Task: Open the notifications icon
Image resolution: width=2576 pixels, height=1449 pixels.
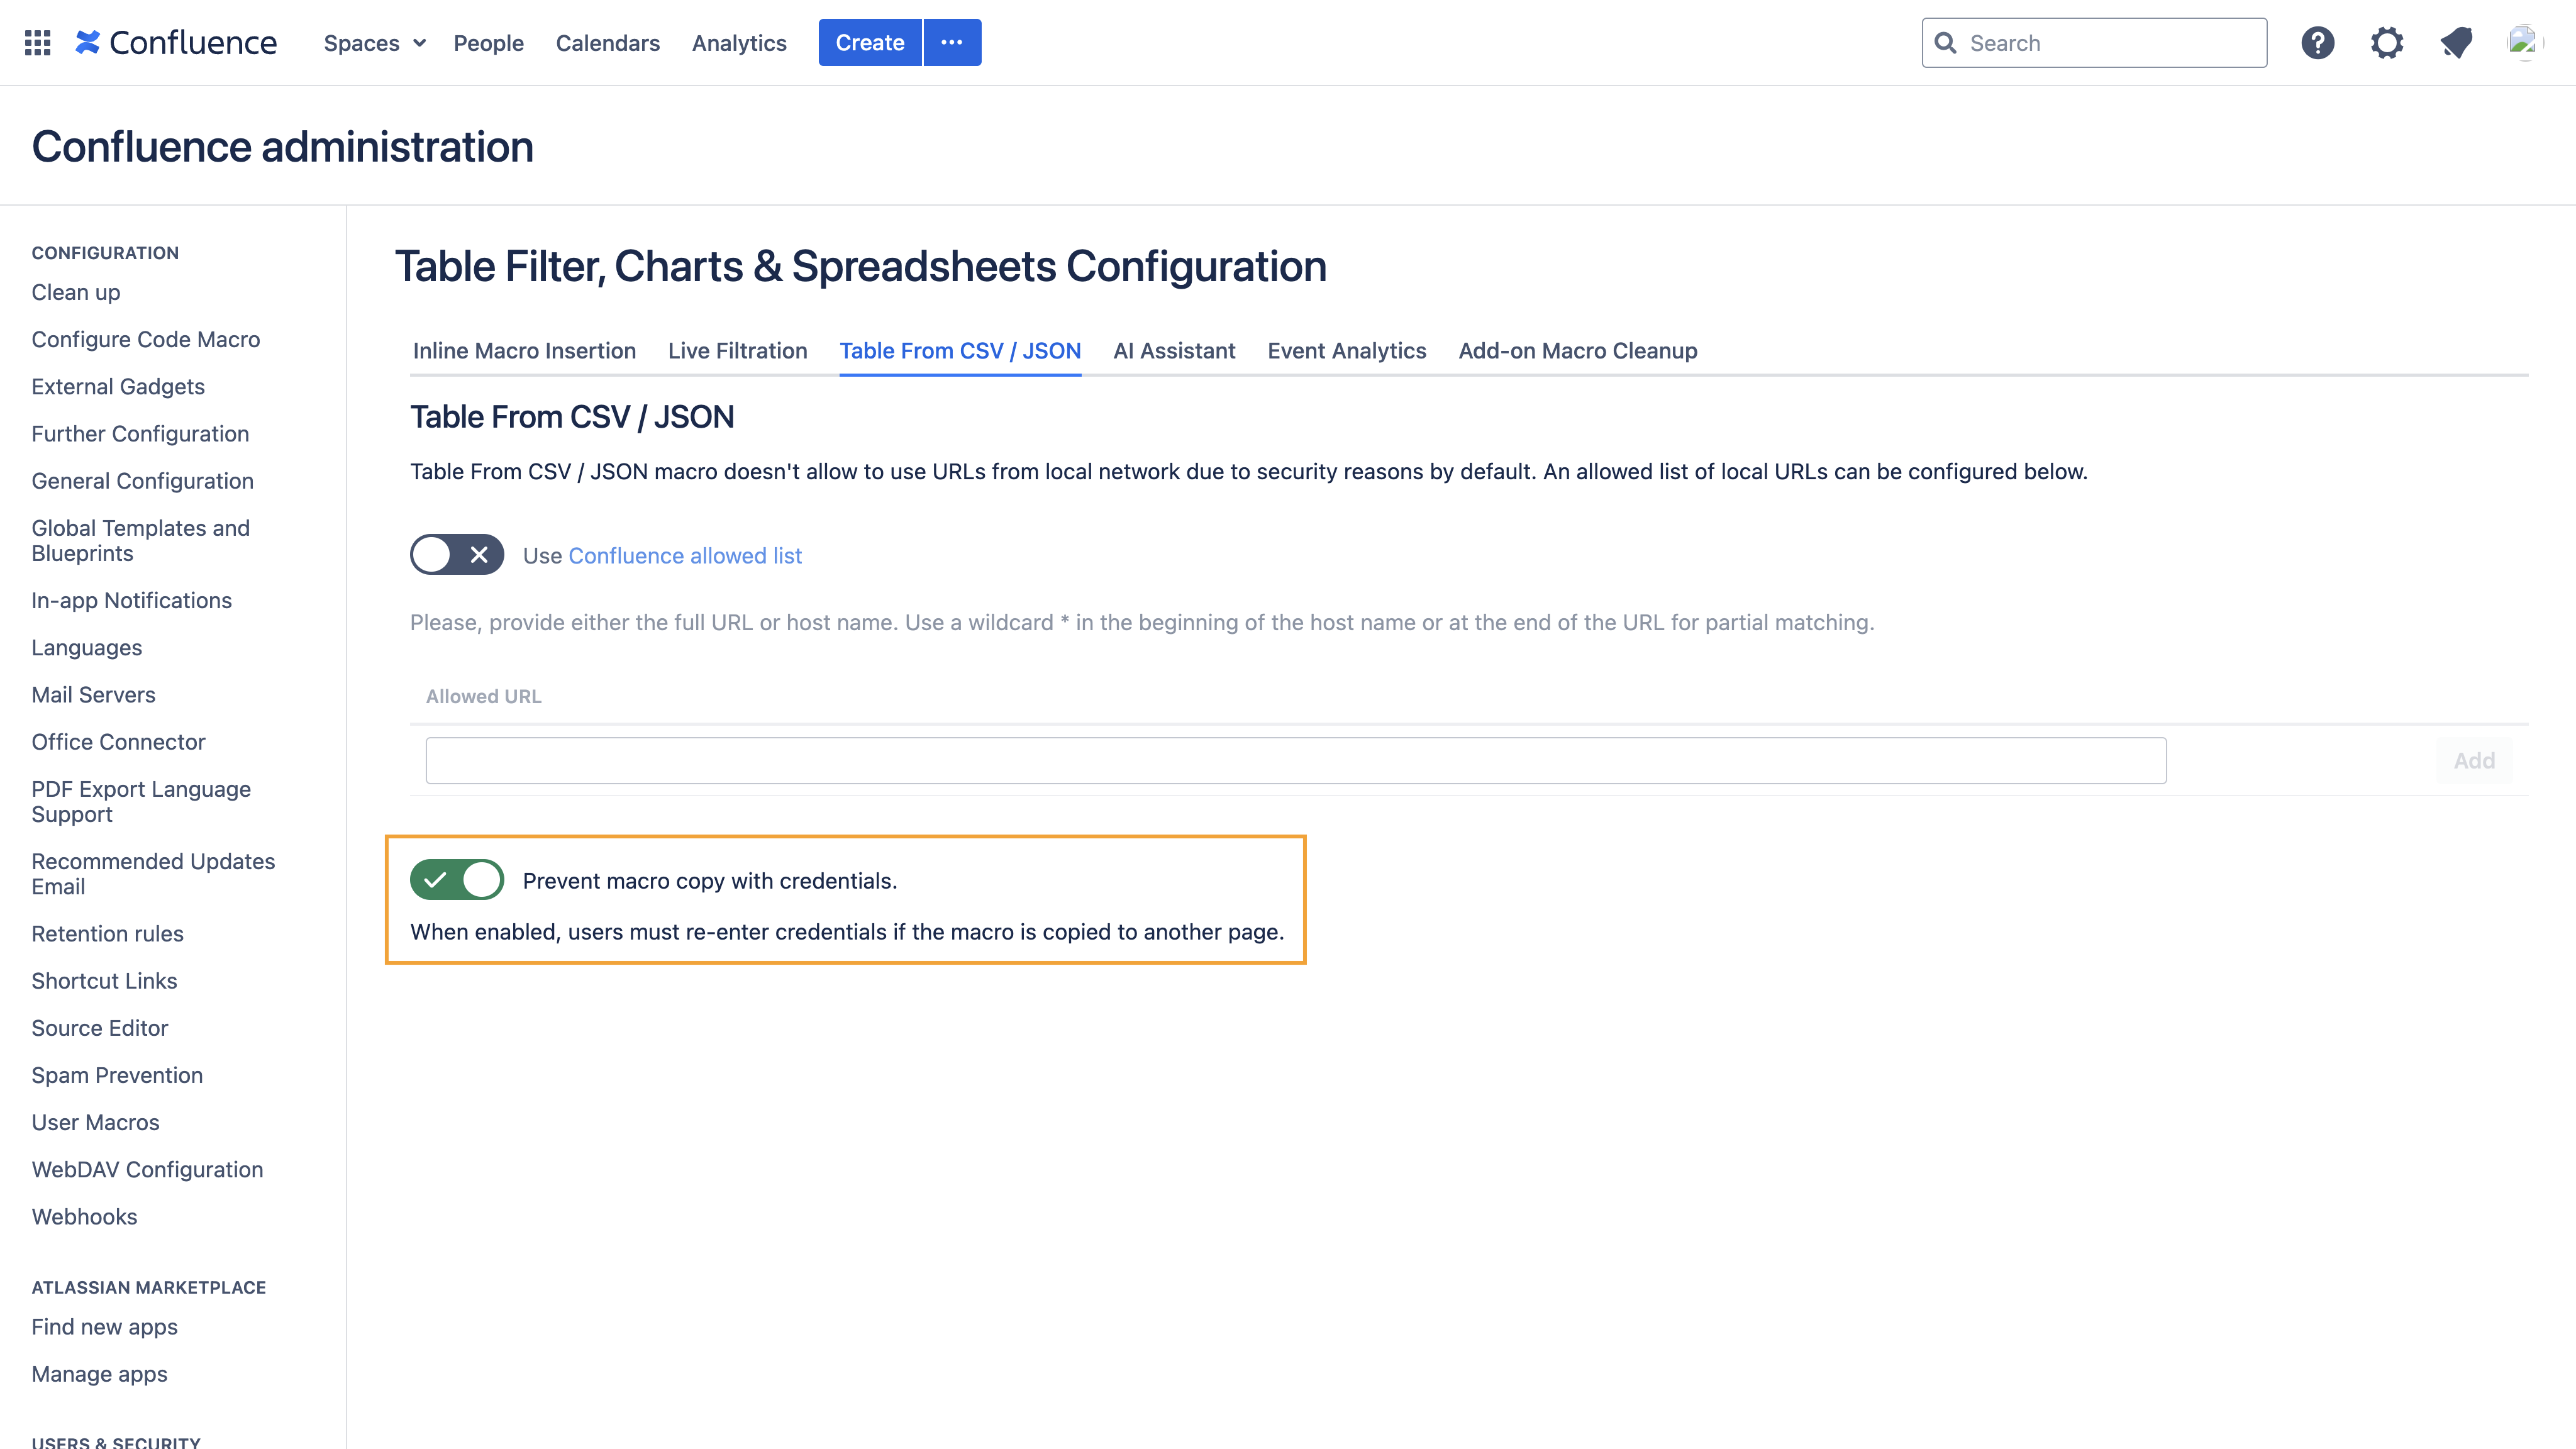Action: click(2456, 43)
